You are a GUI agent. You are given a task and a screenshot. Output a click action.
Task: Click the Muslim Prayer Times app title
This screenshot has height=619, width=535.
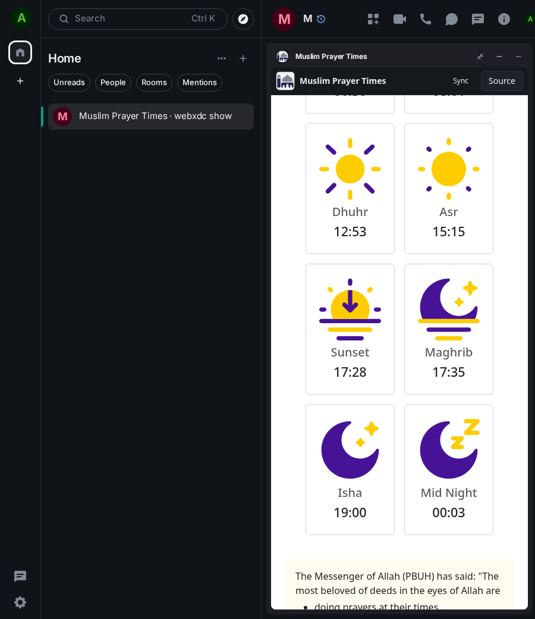tap(342, 81)
